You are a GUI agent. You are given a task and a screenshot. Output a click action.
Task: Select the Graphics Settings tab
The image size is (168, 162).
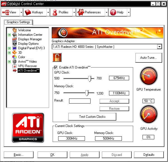[18, 22]
